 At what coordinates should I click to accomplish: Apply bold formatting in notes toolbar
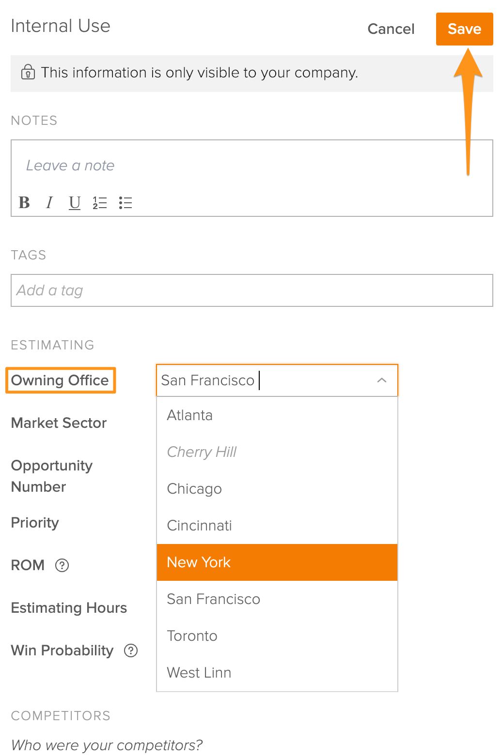[x=24, y=202]
